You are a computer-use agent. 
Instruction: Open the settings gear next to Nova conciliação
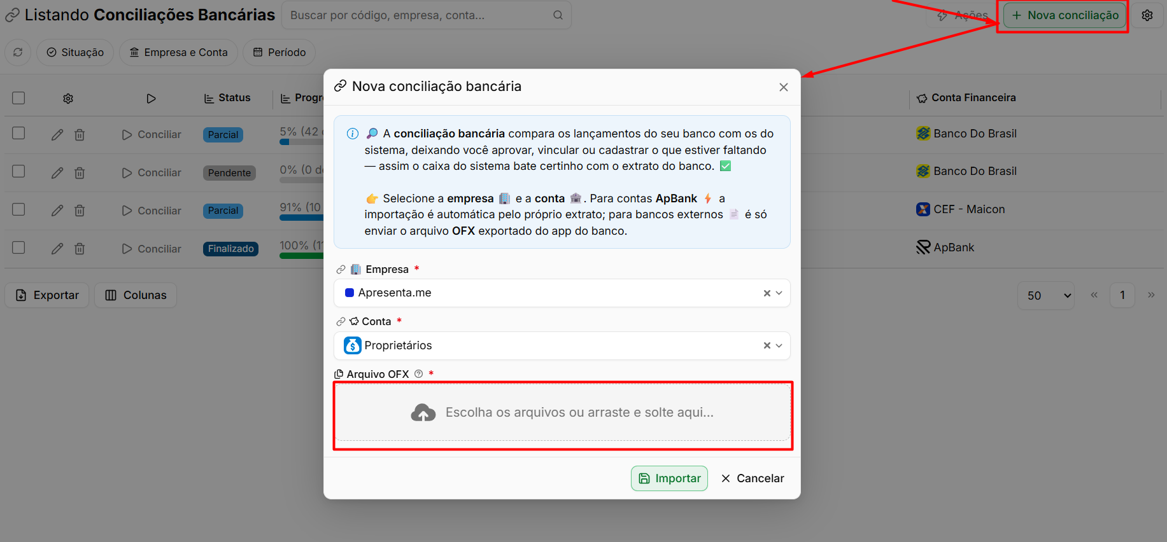click(1147, 15)
